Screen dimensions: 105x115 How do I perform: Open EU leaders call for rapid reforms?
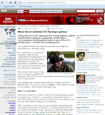click(x=90, y=40)
